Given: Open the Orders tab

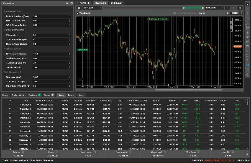Looking at the screenshot, I should (49, 95).
